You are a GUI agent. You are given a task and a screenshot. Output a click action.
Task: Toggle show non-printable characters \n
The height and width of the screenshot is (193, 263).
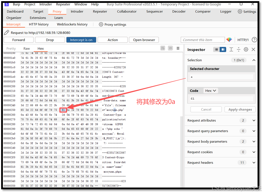click(x=170, y=48)
